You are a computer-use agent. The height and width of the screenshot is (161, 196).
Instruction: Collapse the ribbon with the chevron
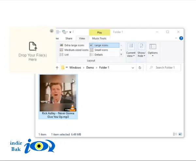coord(176,38)
